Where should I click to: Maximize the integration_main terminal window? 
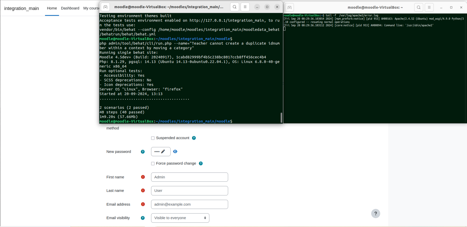[267, 7]
